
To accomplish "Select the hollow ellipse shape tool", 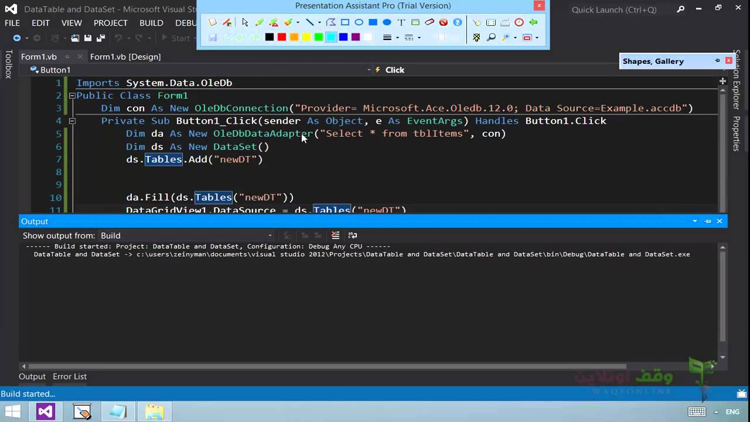I will [x=359, y=22].
